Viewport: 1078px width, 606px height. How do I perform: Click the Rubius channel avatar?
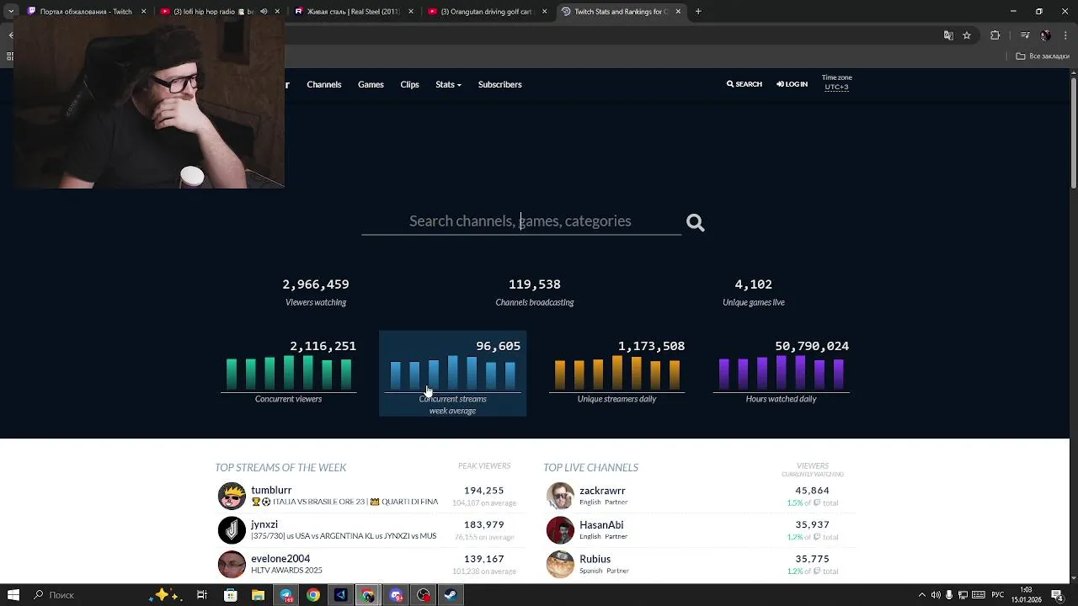[560, 564]
